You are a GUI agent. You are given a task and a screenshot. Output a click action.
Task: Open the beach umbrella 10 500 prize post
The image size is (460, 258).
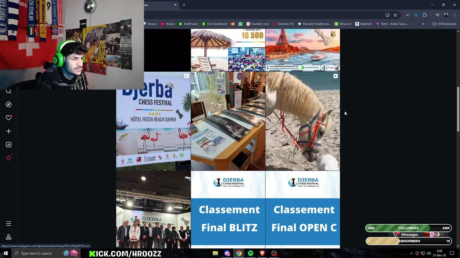click(x=228, y=50)
